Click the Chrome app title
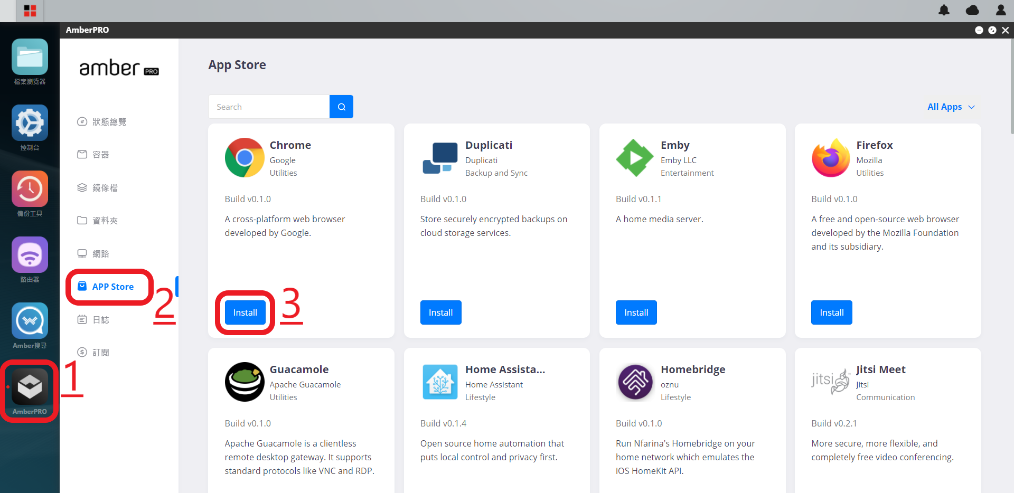 [x=290, y=145]
